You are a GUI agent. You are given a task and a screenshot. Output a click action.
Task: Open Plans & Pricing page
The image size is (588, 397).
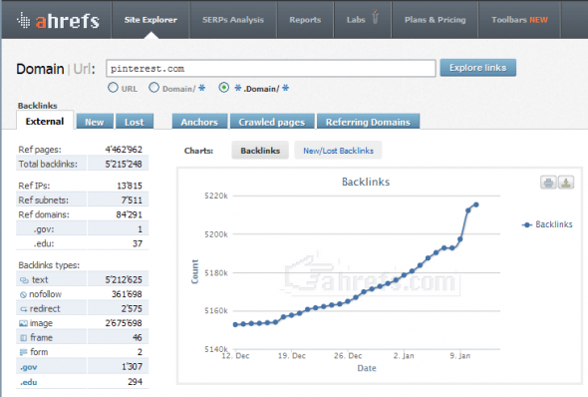(x=435, y=20)
